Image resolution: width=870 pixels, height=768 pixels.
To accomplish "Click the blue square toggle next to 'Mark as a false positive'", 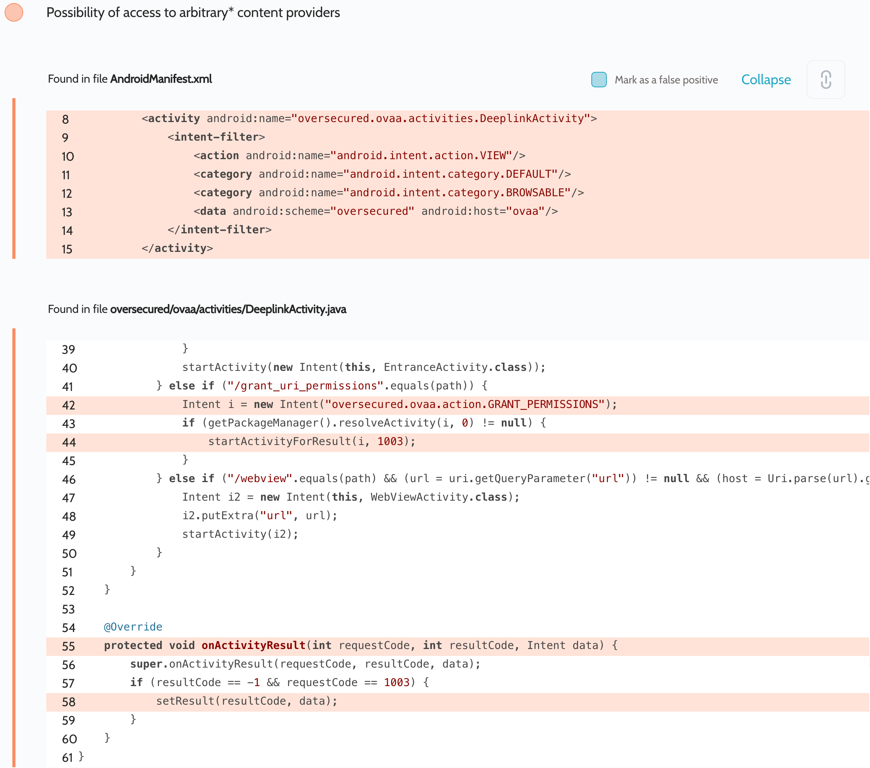I will pyautogui.click(x=598, y=79).
